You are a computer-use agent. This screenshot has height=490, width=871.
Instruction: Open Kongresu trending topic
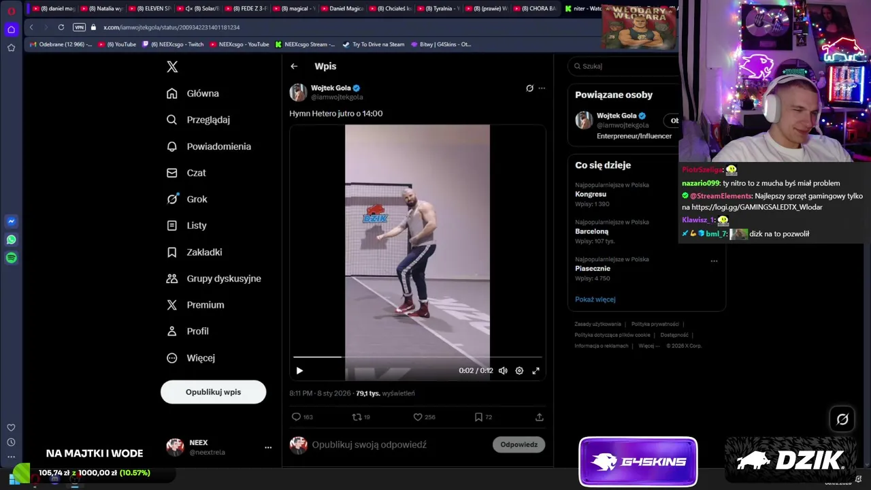click(591, 194)
